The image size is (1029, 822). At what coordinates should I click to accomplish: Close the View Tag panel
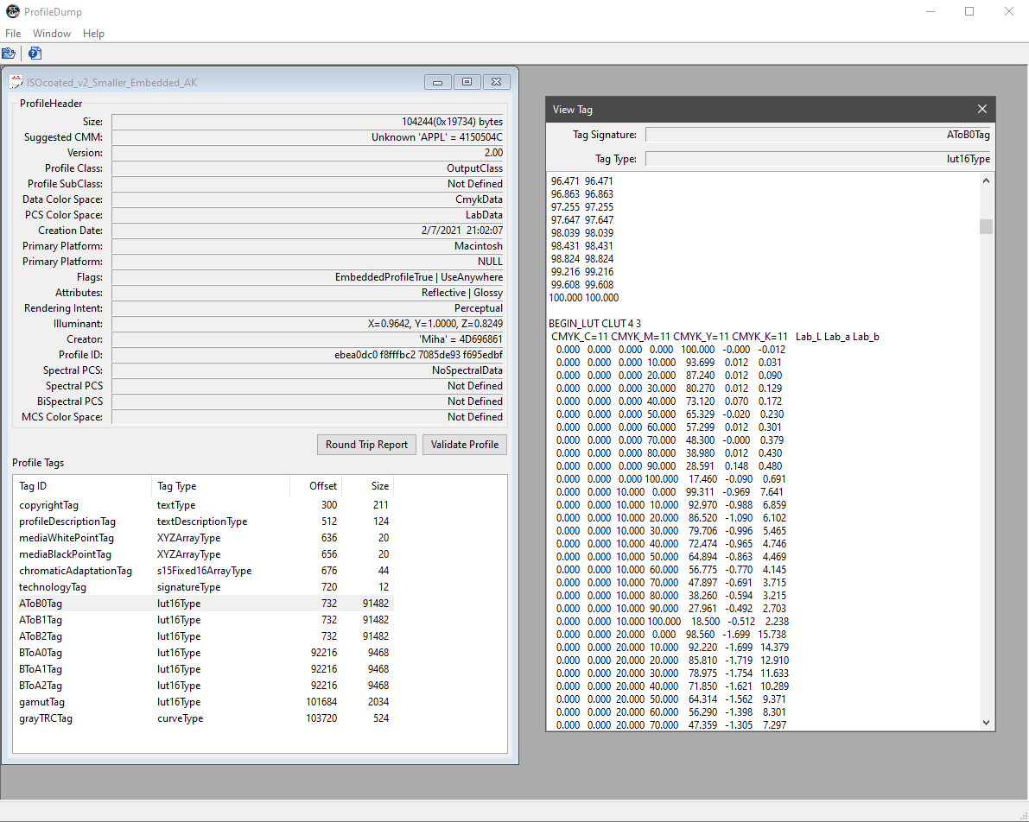[x=981, y=110]
